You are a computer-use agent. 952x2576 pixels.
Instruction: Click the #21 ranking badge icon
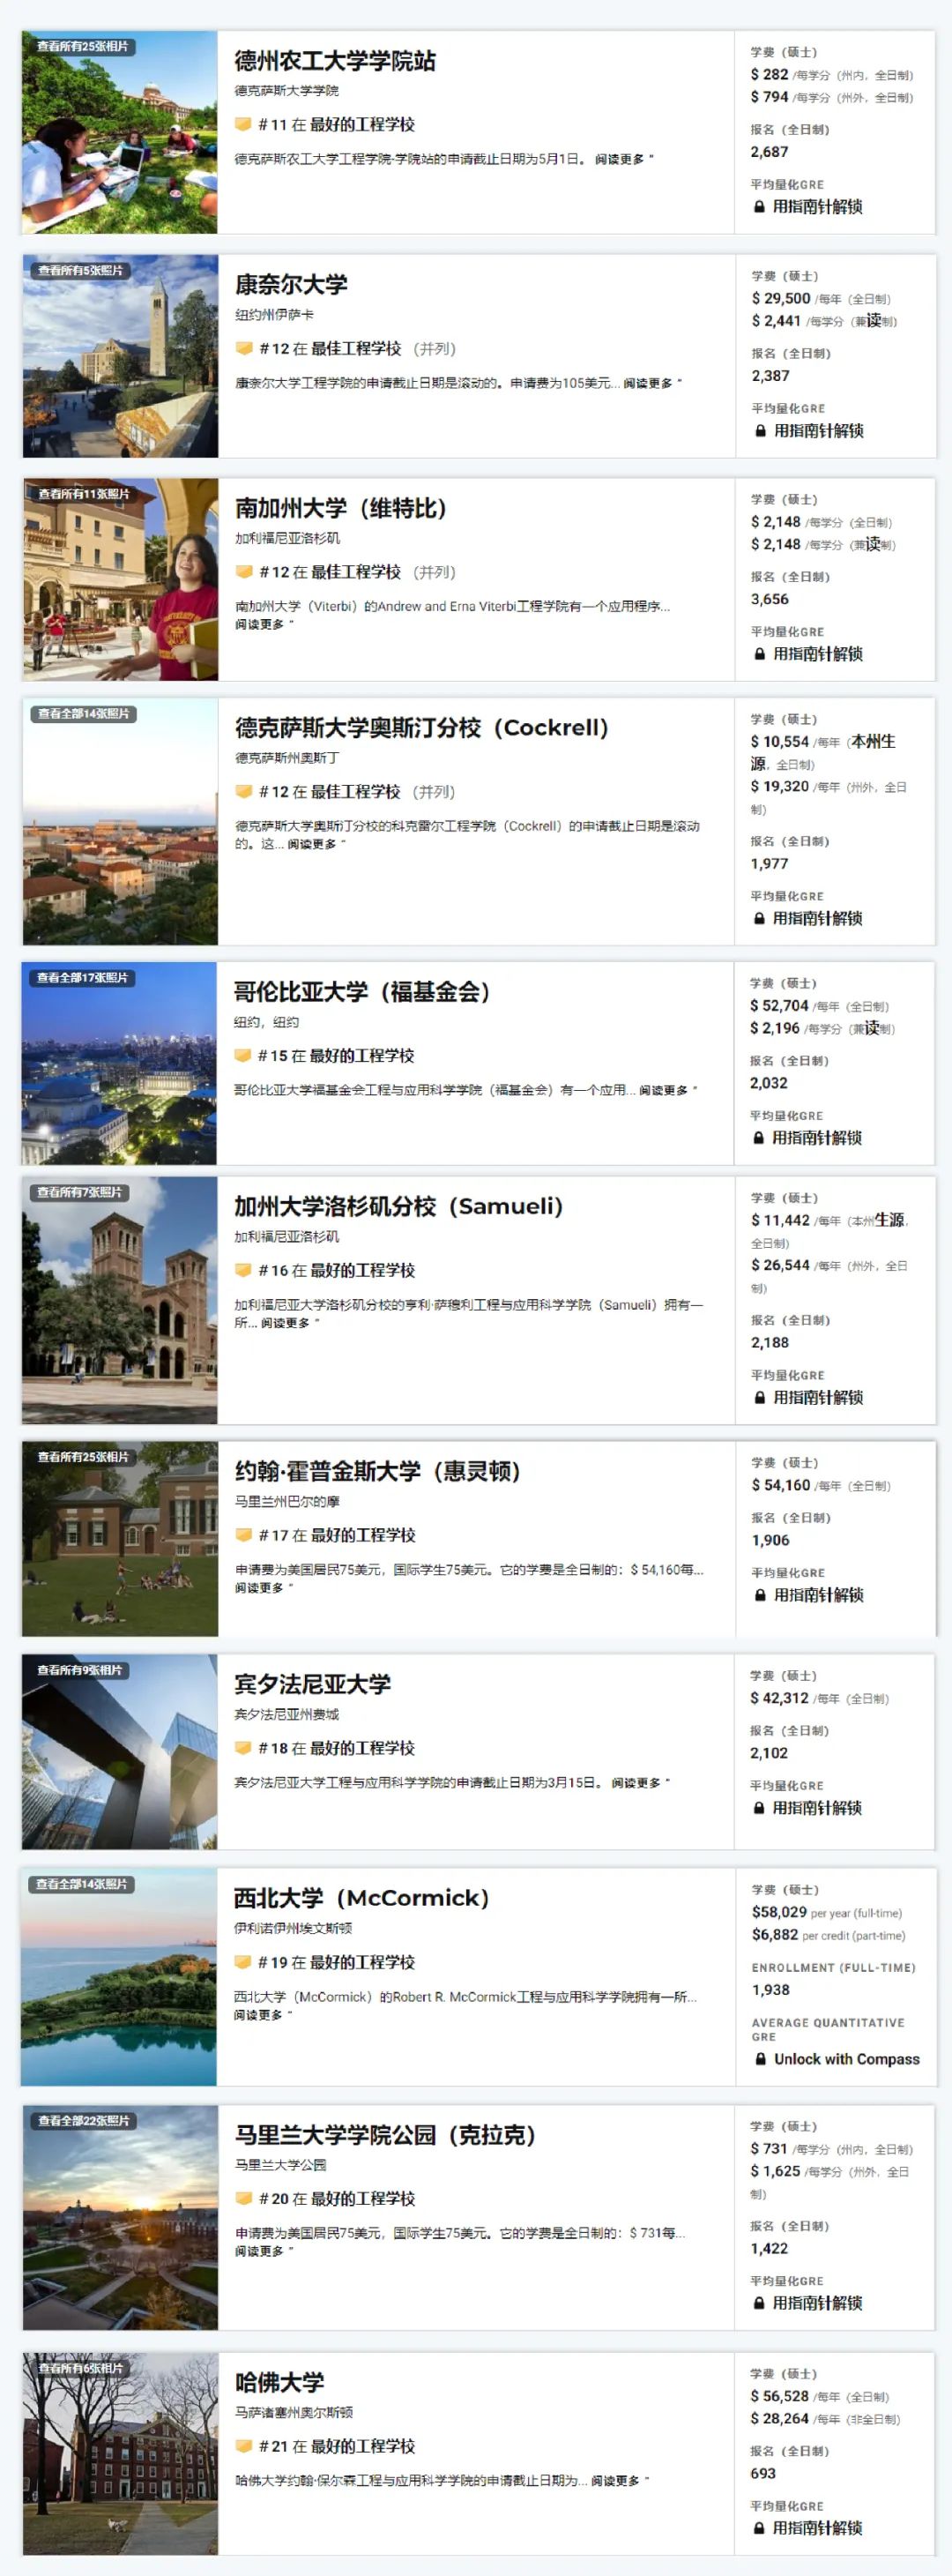243,2447
